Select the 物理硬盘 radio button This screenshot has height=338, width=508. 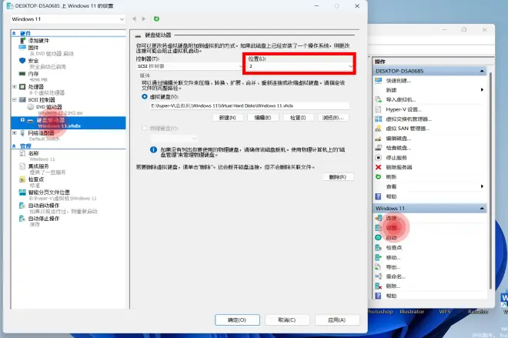point(145,129)
